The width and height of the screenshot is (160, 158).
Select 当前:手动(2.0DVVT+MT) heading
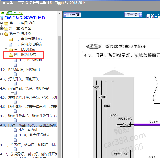click(25, 18)
